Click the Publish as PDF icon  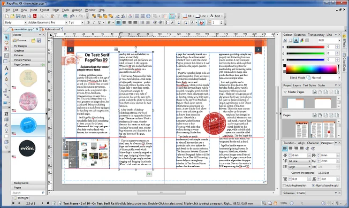(x=35, y=16)
